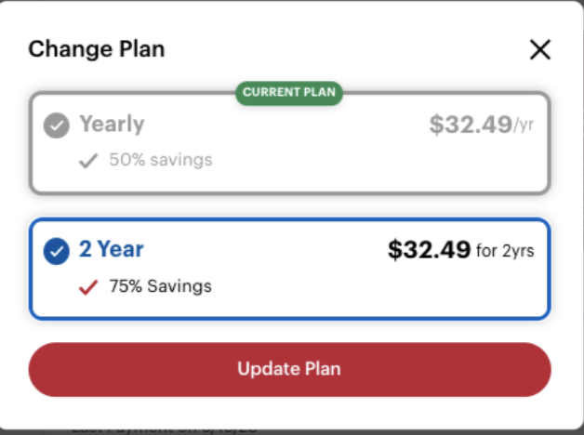This screenshot has height=435, width=584.
Task: Click the gray border of the Yearly card
Action: tap(289, 193)
